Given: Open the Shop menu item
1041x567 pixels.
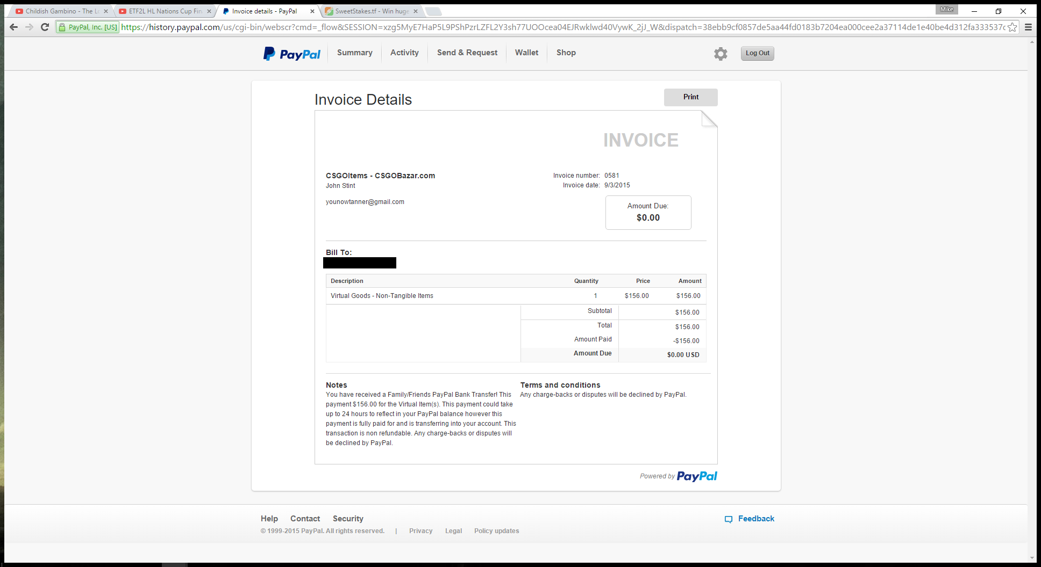Looking at the screenshot, I should tap(566, 53).
